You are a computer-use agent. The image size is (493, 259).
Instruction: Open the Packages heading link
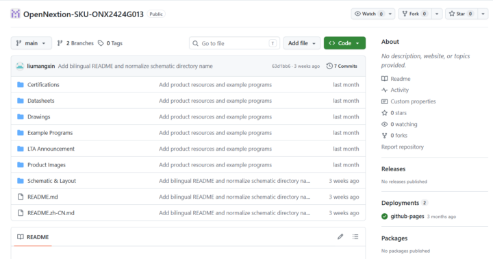394,238
